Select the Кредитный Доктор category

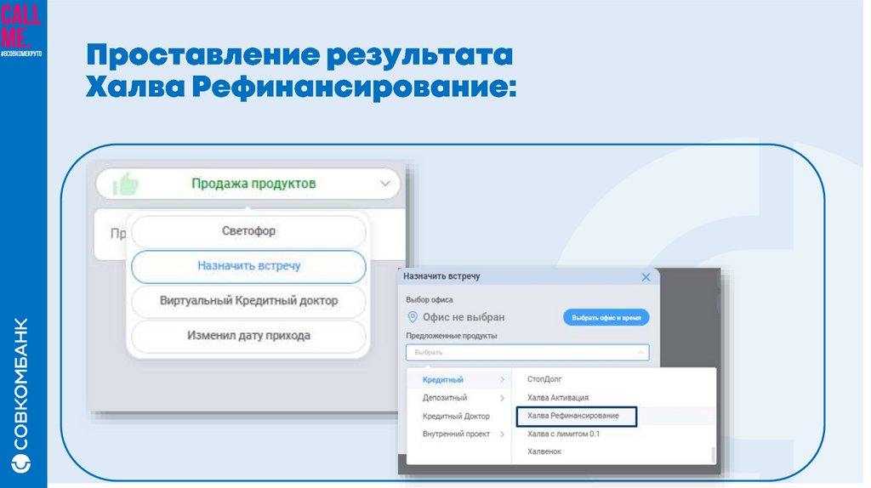click(458, 417)
